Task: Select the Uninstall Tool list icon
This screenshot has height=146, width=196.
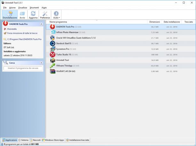Action: pos(53,60)
